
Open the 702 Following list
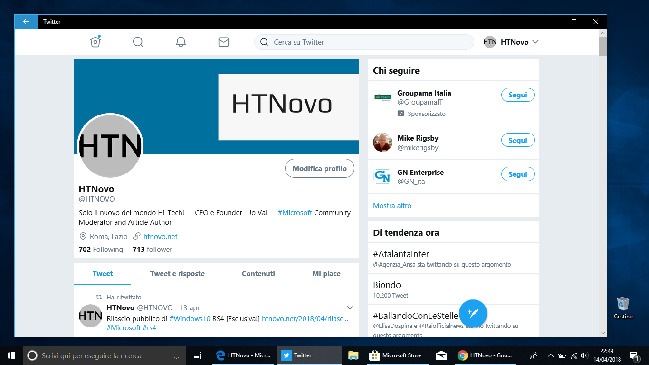pyautogui.click(x=101, y=250)
